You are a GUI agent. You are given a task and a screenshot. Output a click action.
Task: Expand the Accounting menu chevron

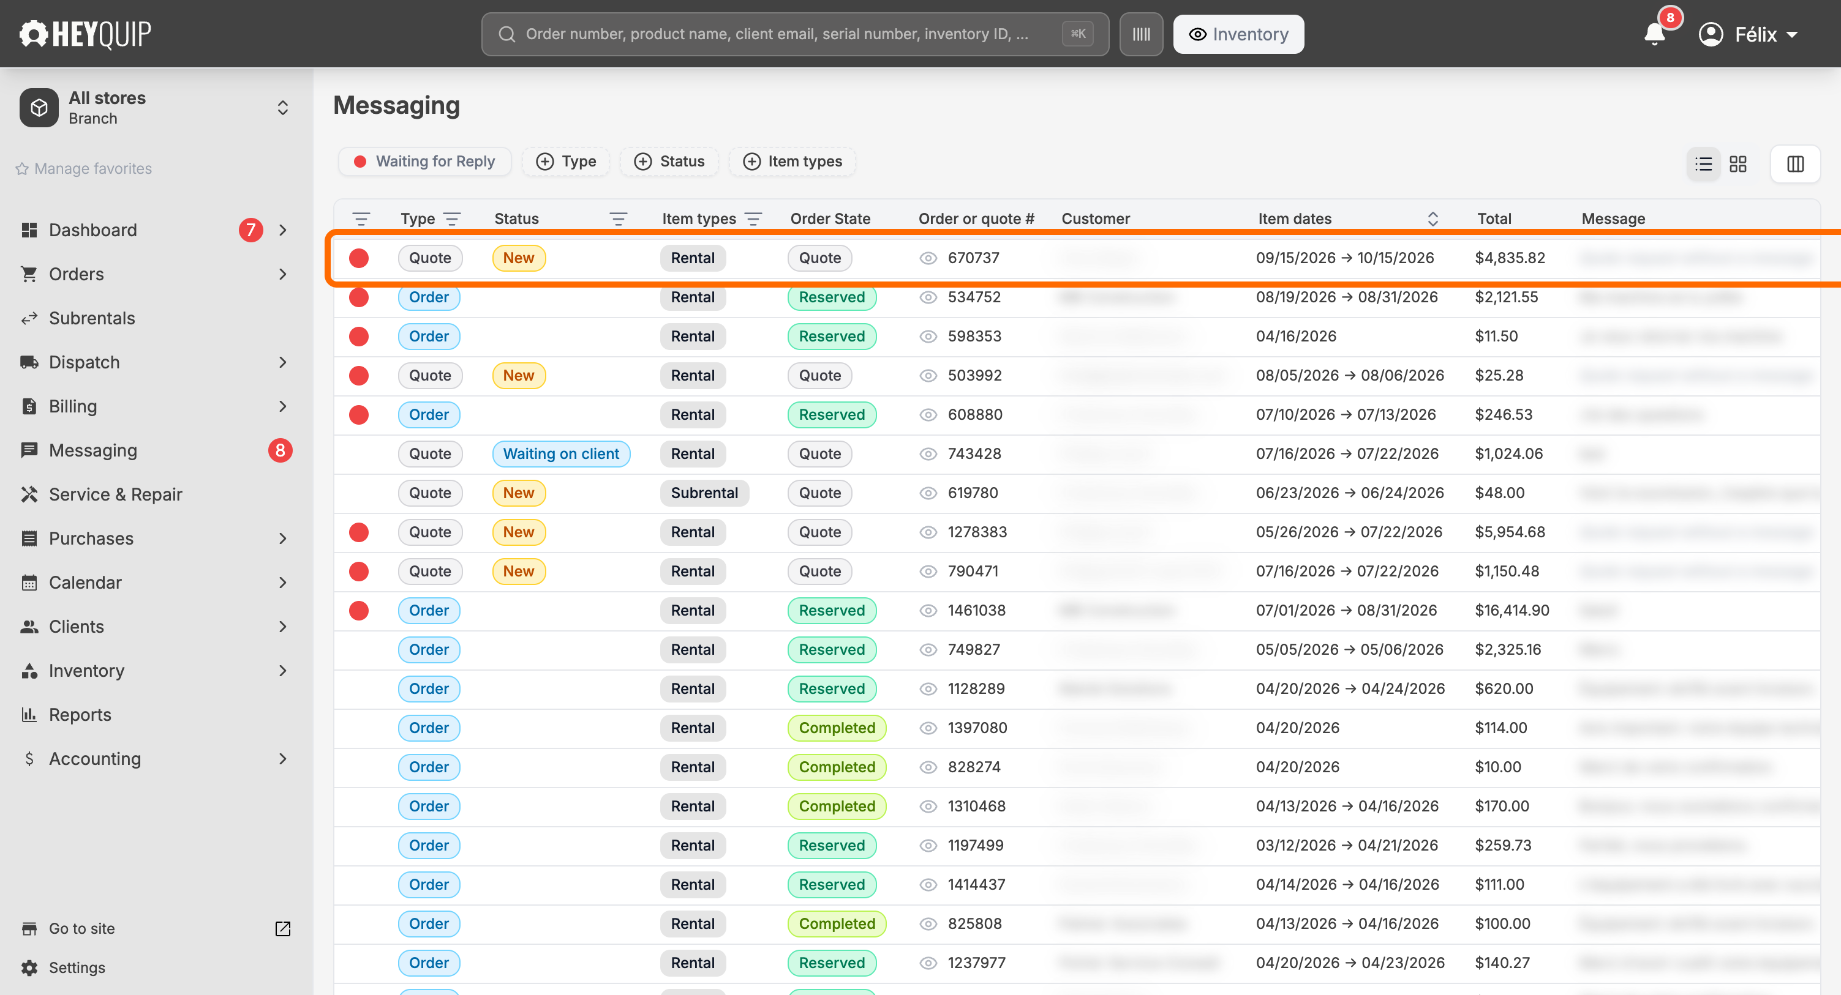tap(282, 759)
